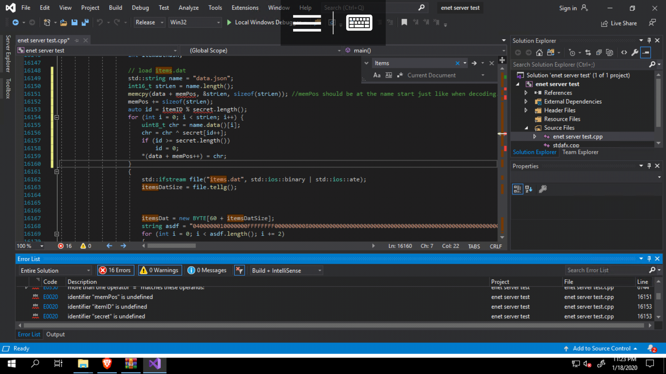Open the touch keyboard overlay icon

pyautogui.click(x=359, y=23)
